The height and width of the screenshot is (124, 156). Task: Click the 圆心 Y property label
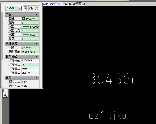point(15,86)
